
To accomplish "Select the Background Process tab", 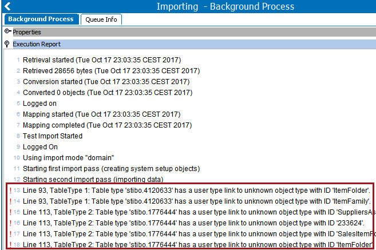I will coord(41,19).
